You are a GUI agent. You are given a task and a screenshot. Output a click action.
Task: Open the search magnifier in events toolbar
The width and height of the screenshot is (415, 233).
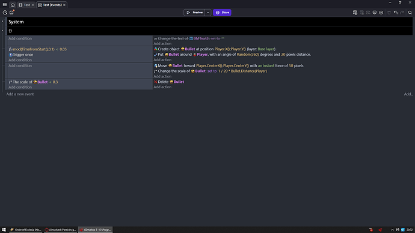[410, 13]
